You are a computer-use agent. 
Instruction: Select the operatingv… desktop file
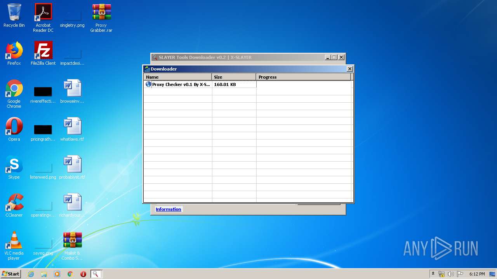coord(43,209)
